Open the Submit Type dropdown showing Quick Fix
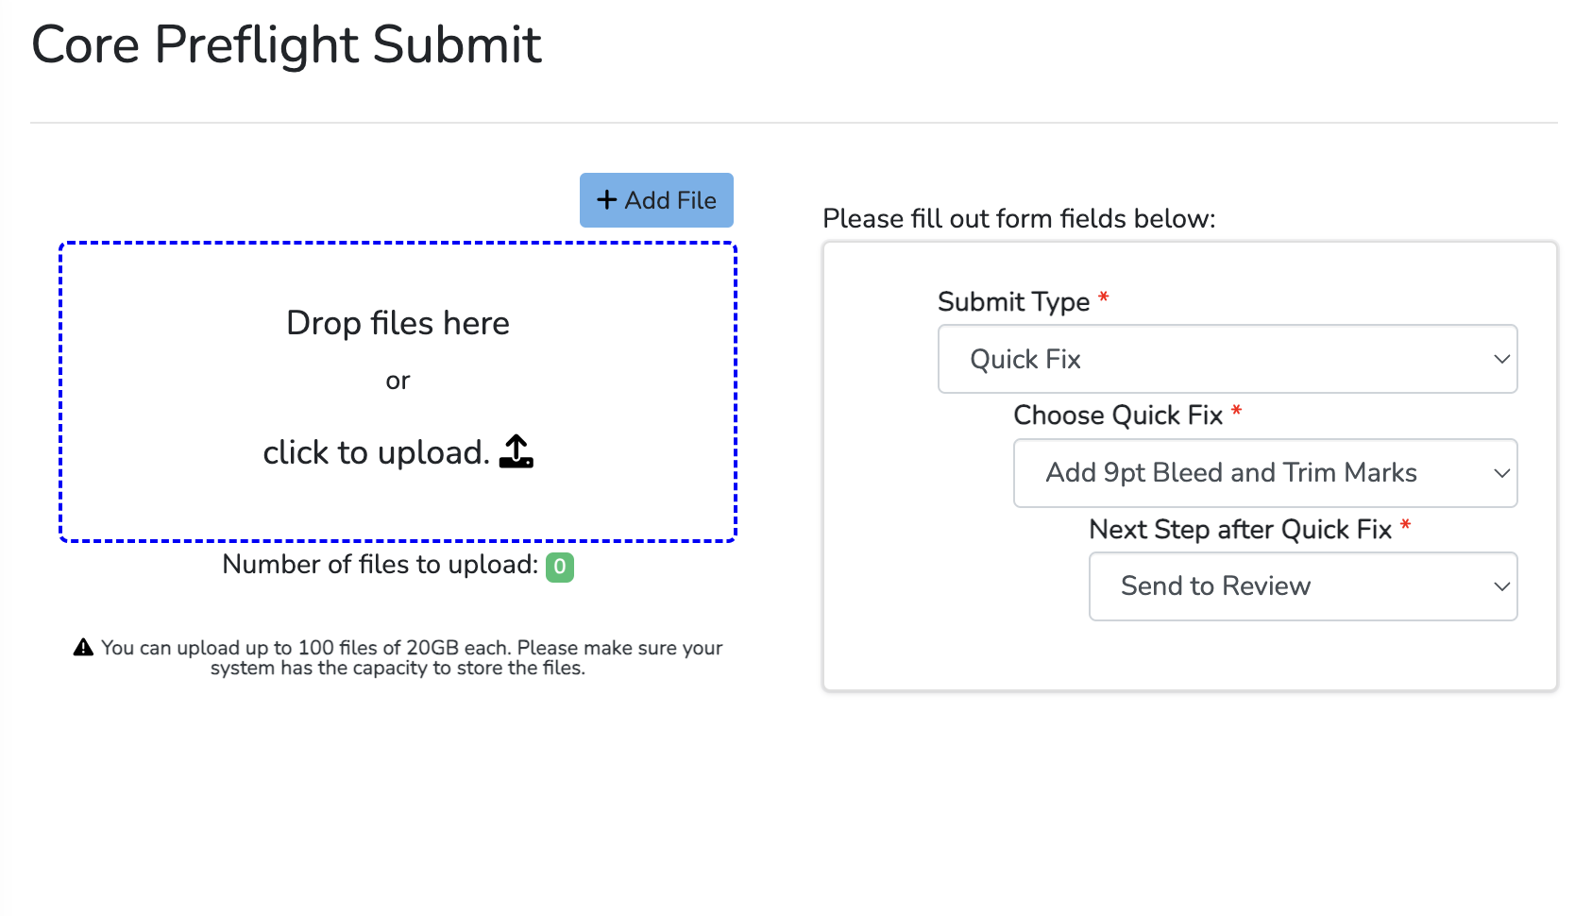The width and height of the screenshot is (1592, 916). click(x=1227, y=359)
